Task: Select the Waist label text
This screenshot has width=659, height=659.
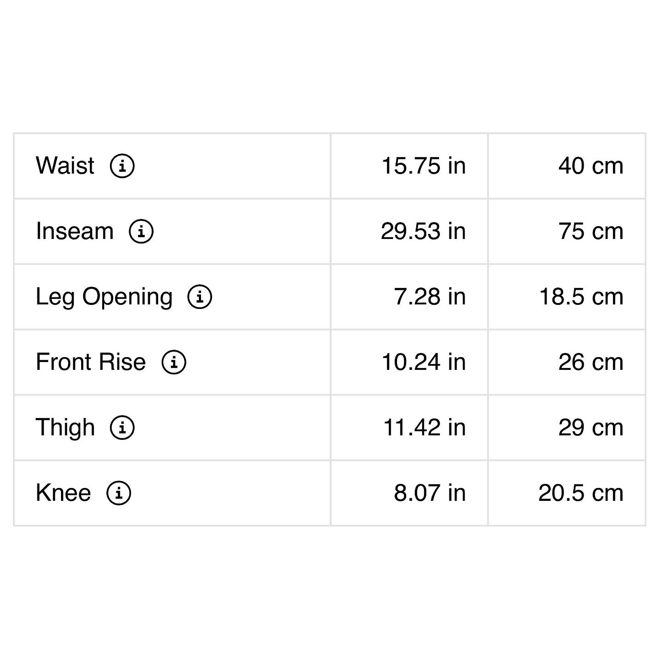Action: pos(65,166)
